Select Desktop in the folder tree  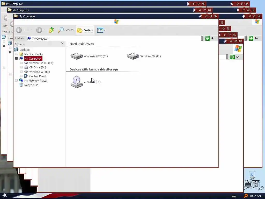[x=25, y=49]
